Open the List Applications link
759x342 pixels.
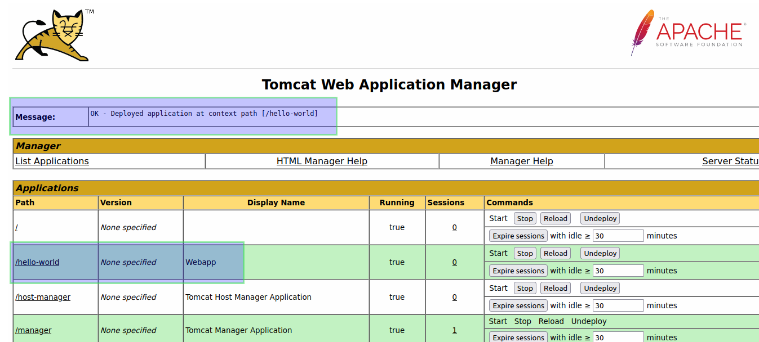(x=52, y=161)
